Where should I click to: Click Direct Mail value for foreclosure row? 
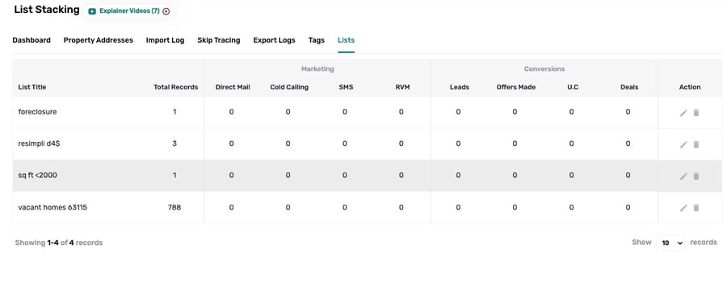(x=231, y=111)
